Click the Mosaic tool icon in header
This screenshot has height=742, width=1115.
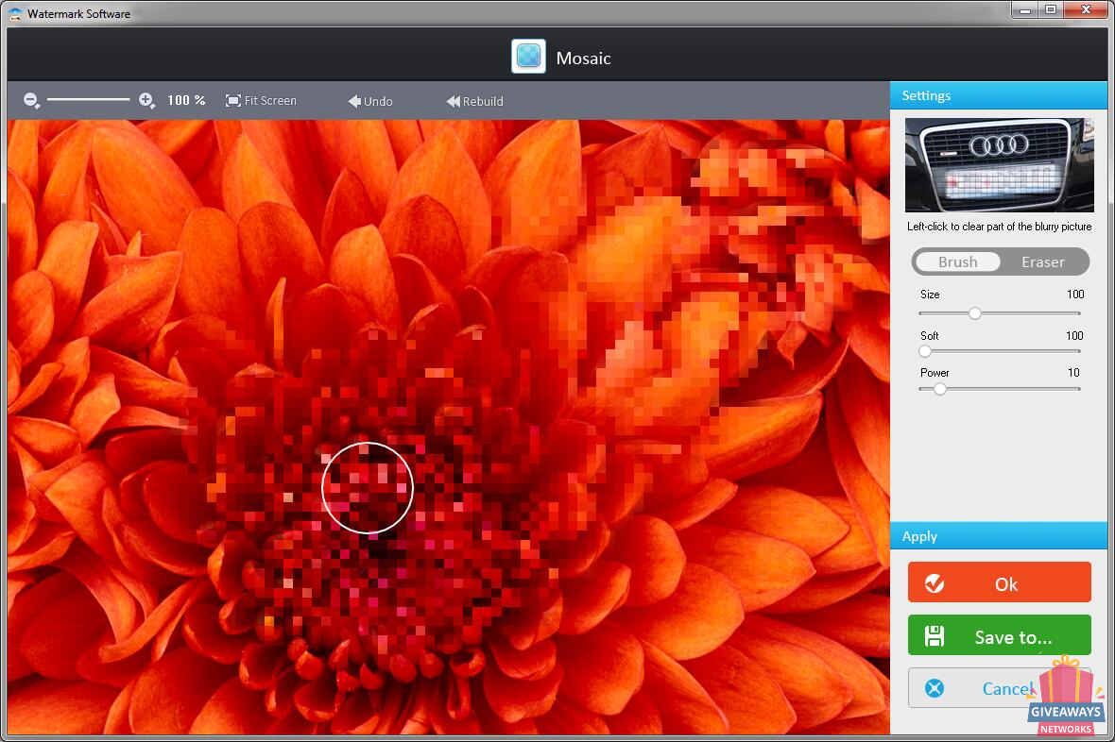[528, 56]
